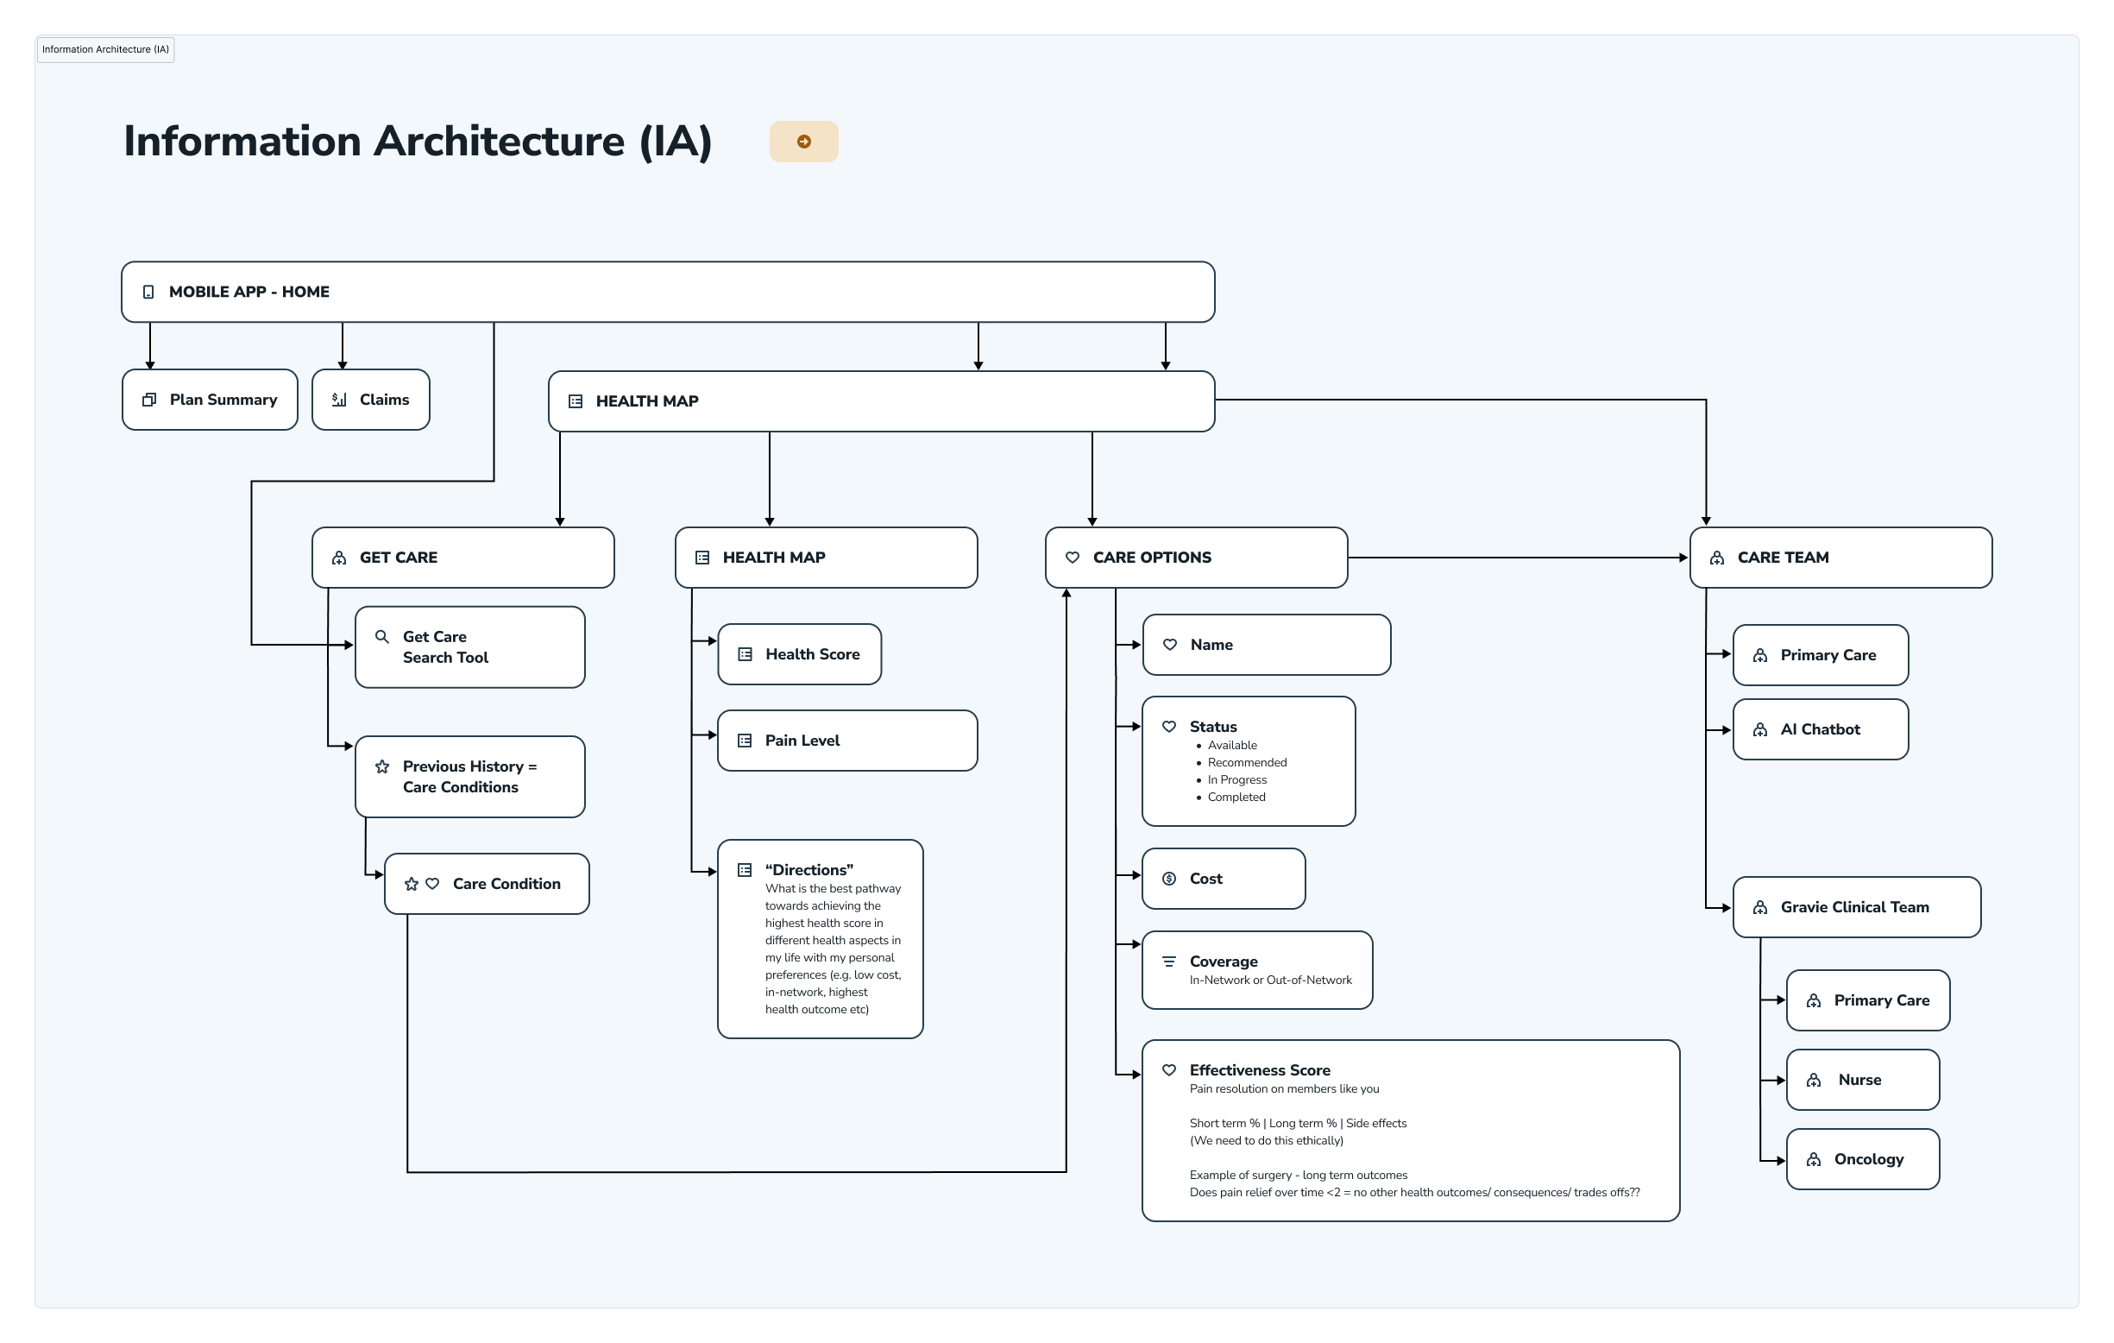This screenshot has height=1343, width=2114.
Task: Select the Get Care Search Tool label
Action: 445,647
